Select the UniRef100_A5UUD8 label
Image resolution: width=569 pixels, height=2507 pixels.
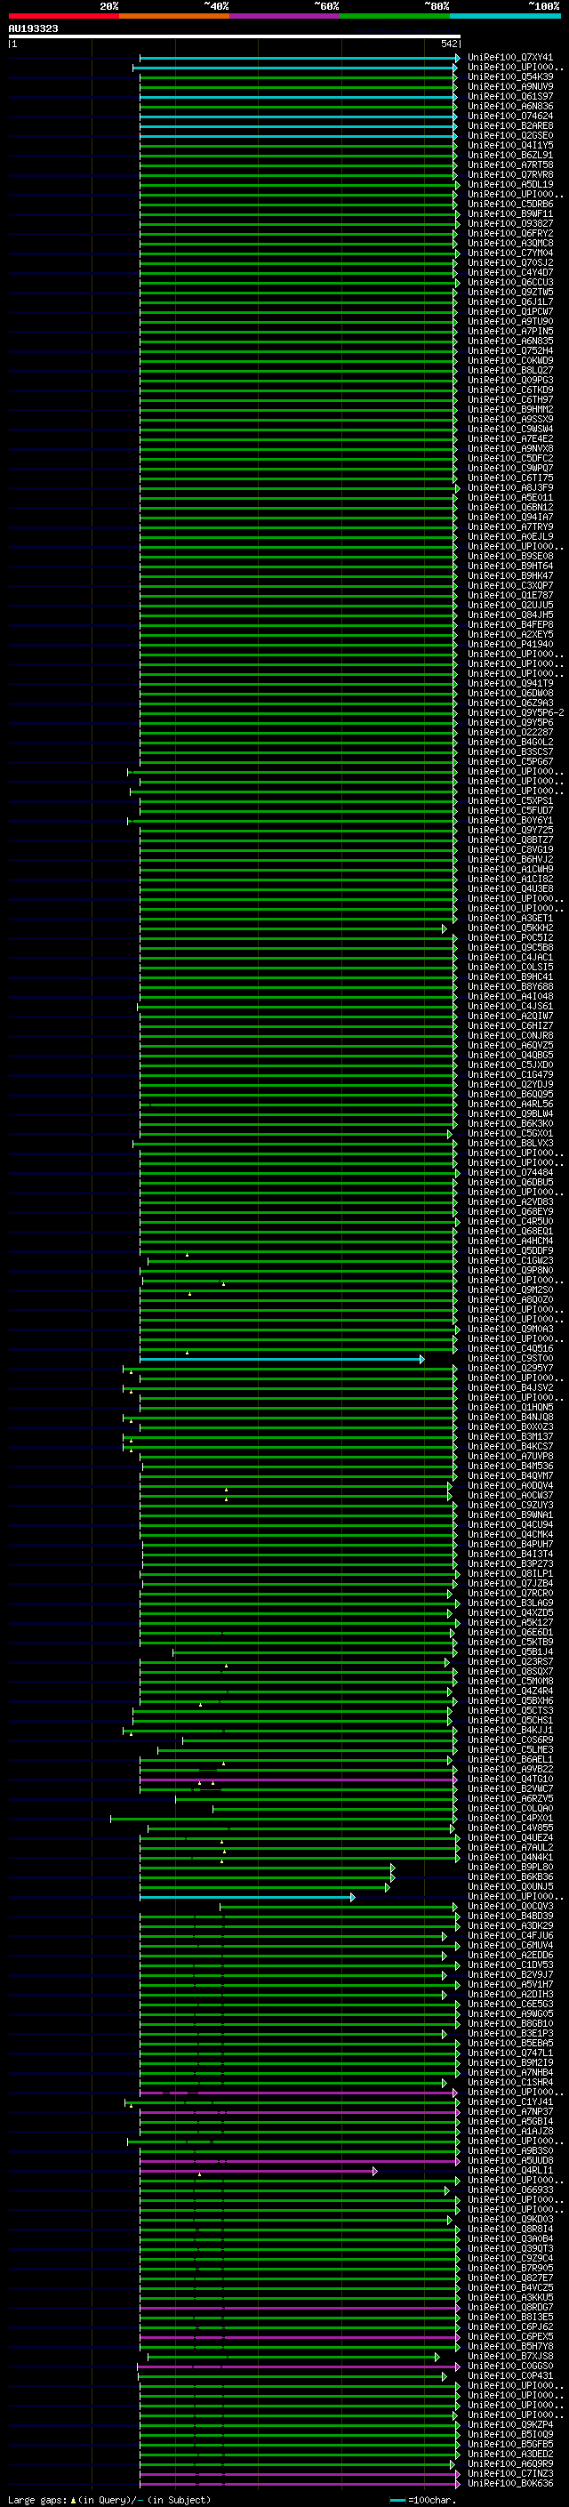pos(510,2160)
